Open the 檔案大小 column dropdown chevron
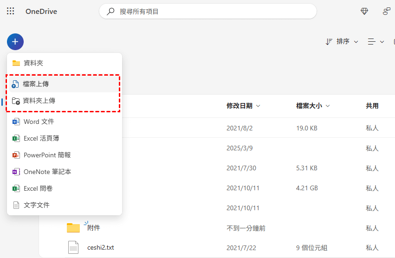This screenshot has height=258, width=395. coord(328,106)
